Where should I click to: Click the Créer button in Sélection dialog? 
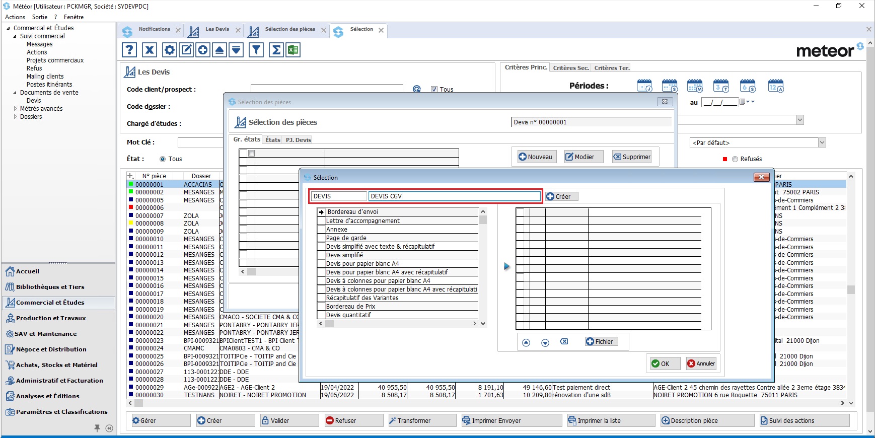tap(561, 196)
